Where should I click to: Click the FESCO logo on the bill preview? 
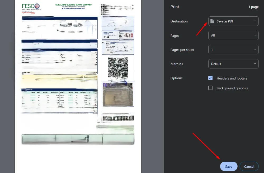pyautogui.click(x=31, y=6)
